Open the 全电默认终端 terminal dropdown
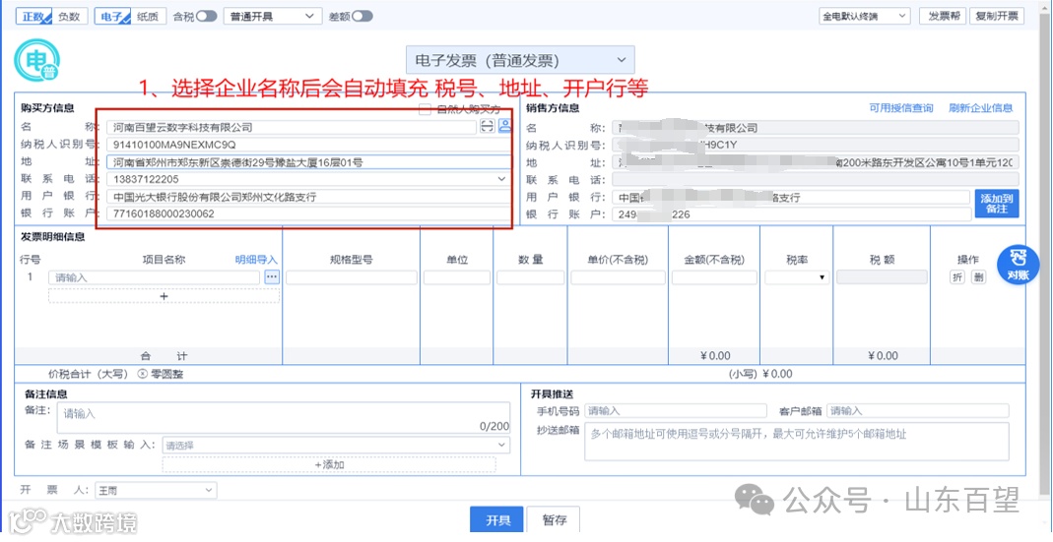The image size is (1053, 542). tap(864, 16)
